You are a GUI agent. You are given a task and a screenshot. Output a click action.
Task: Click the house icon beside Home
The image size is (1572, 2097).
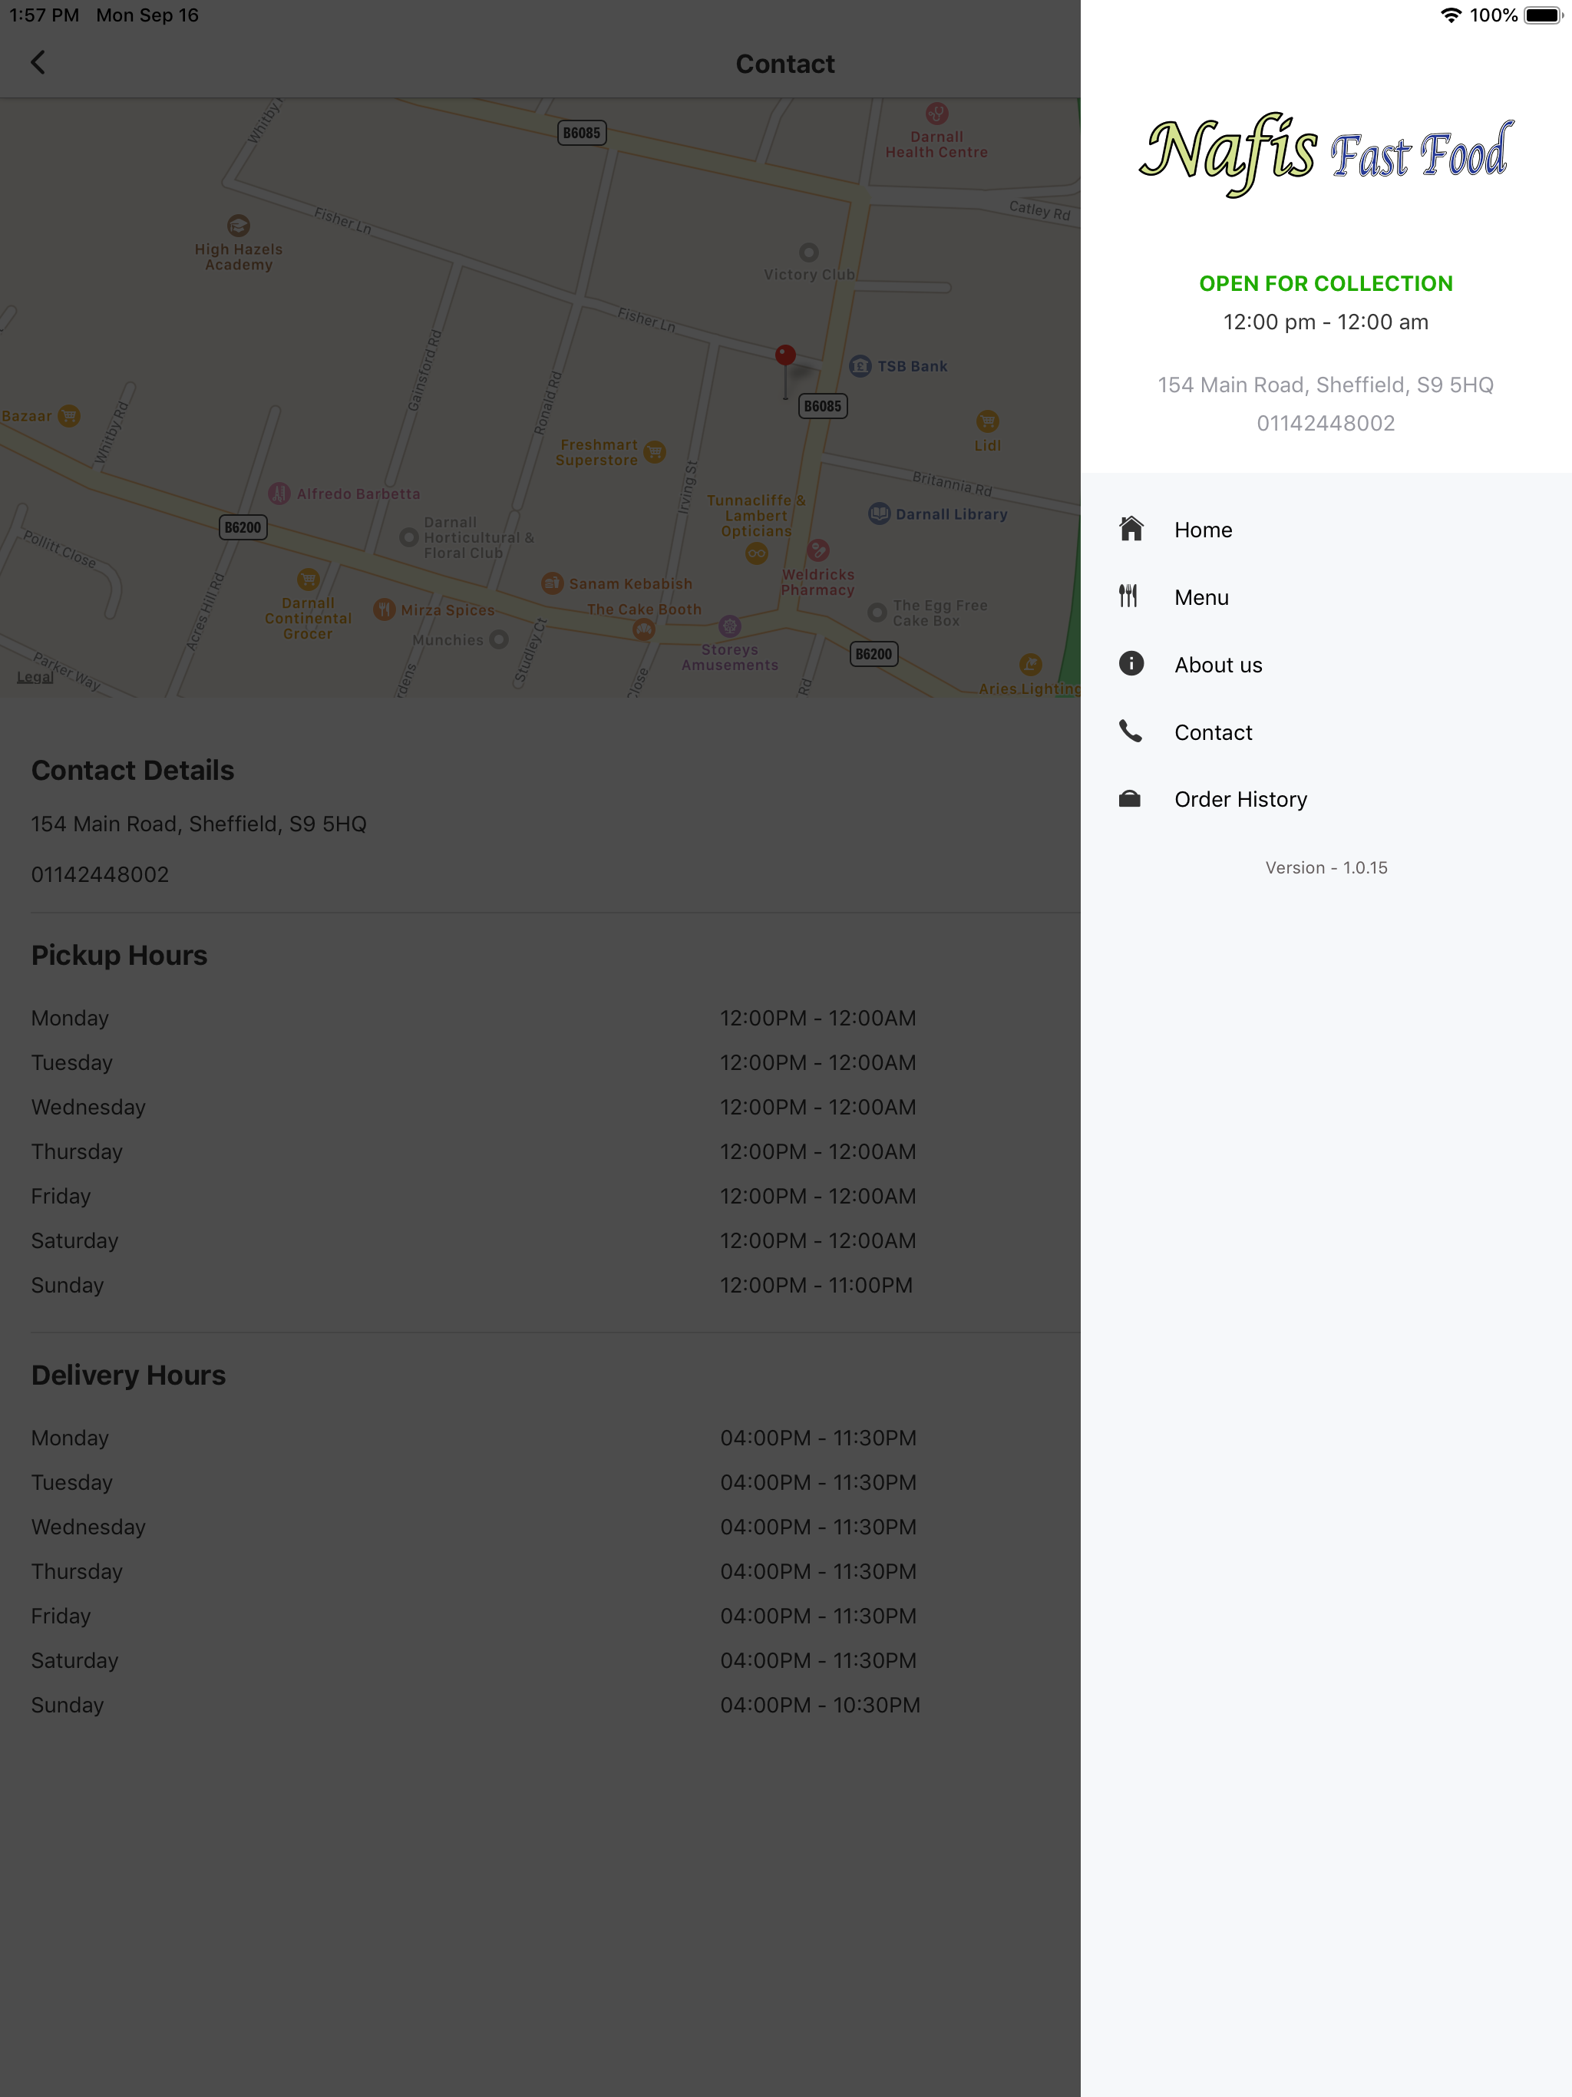(x=1130, y=528)
